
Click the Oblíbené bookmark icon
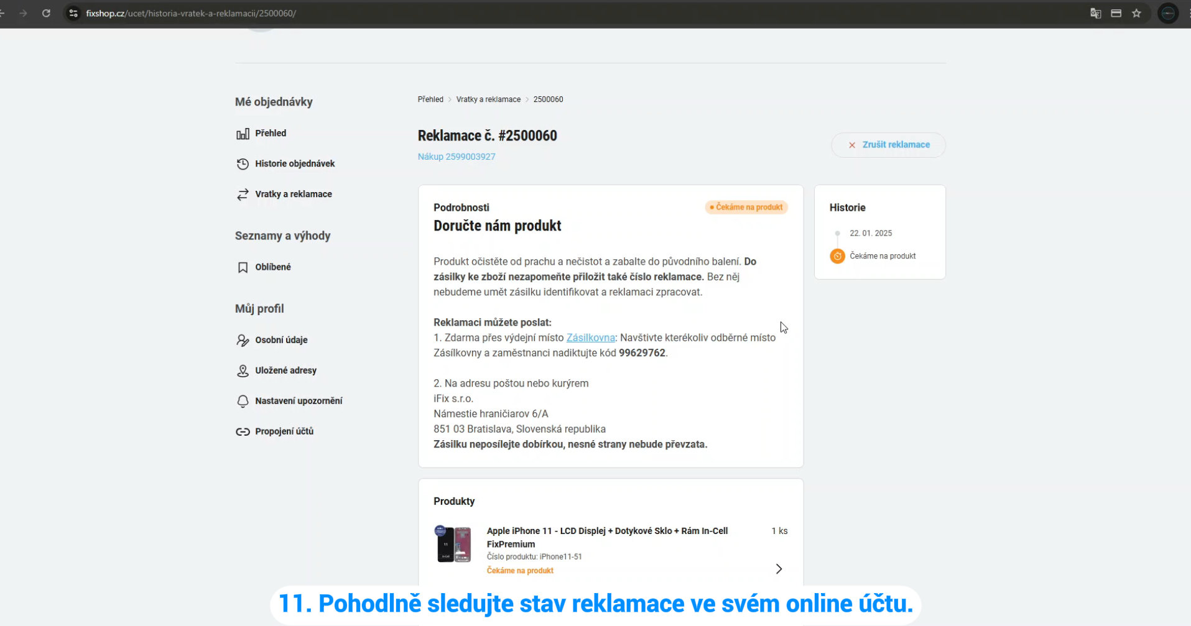pyautogui.click(x=243, y=267)
